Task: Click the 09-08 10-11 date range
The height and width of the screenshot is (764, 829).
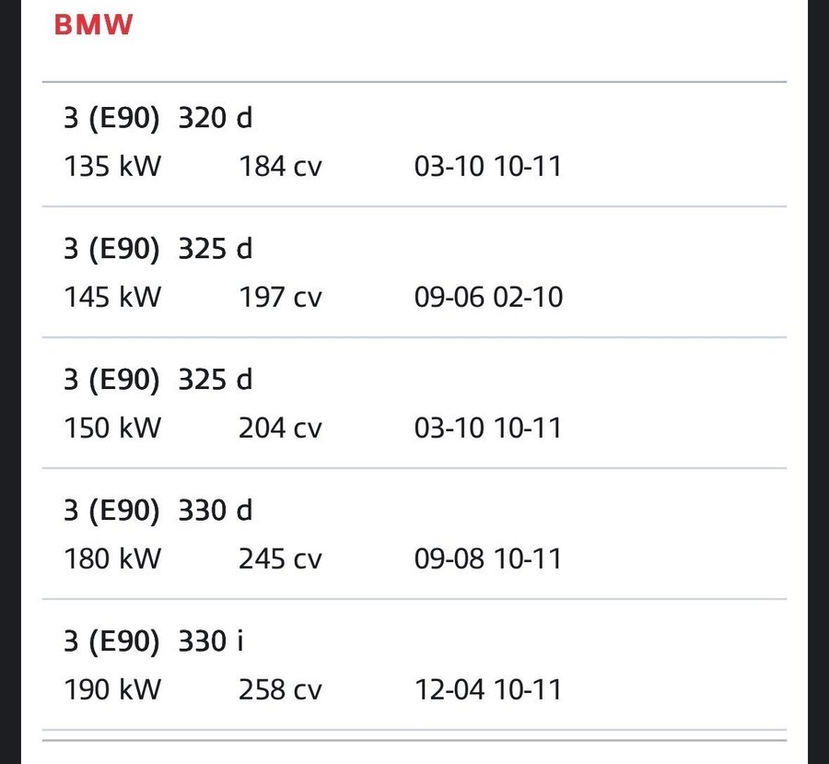Action: pos(488,559)
